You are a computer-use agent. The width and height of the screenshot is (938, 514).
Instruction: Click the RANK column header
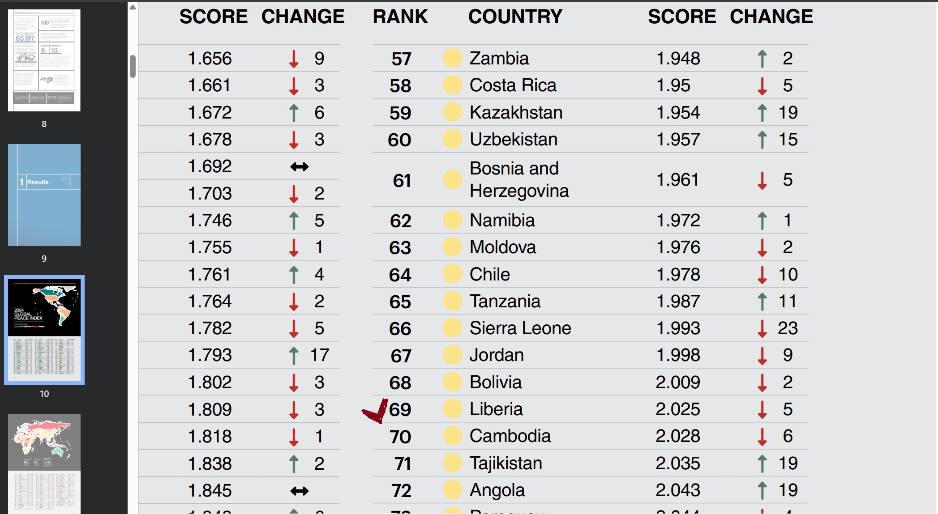[x=400, y=17]
